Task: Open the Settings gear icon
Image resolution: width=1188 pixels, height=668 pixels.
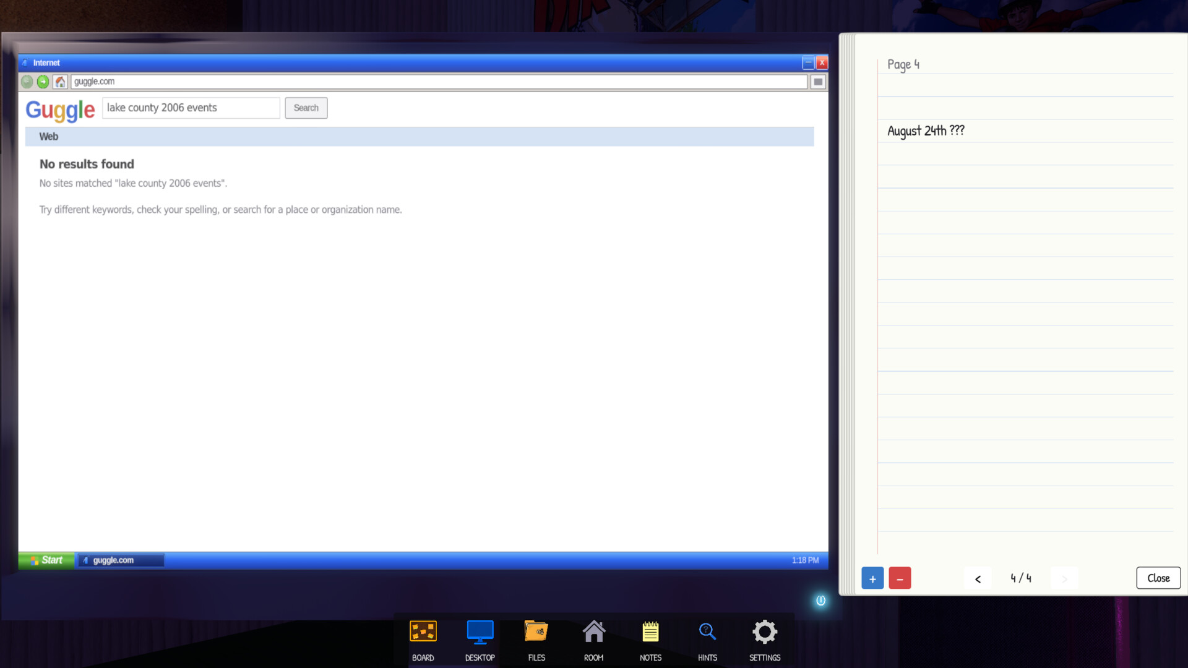Action: [765, 632]
